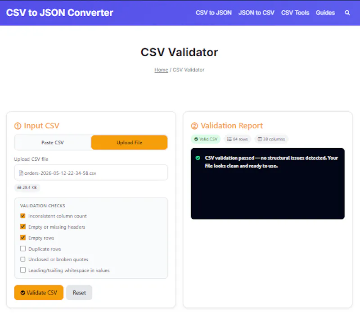360x321 pixels.
Task: Uncheck Empty or missing headers
Action: 23,226
